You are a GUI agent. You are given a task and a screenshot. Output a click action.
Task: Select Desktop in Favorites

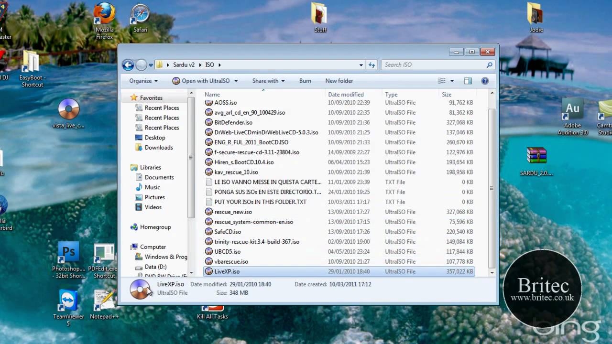tap(154, 138)
